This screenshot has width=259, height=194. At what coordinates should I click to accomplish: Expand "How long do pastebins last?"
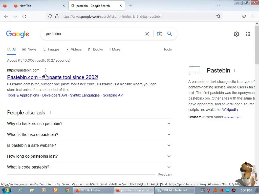coord(89,156)
